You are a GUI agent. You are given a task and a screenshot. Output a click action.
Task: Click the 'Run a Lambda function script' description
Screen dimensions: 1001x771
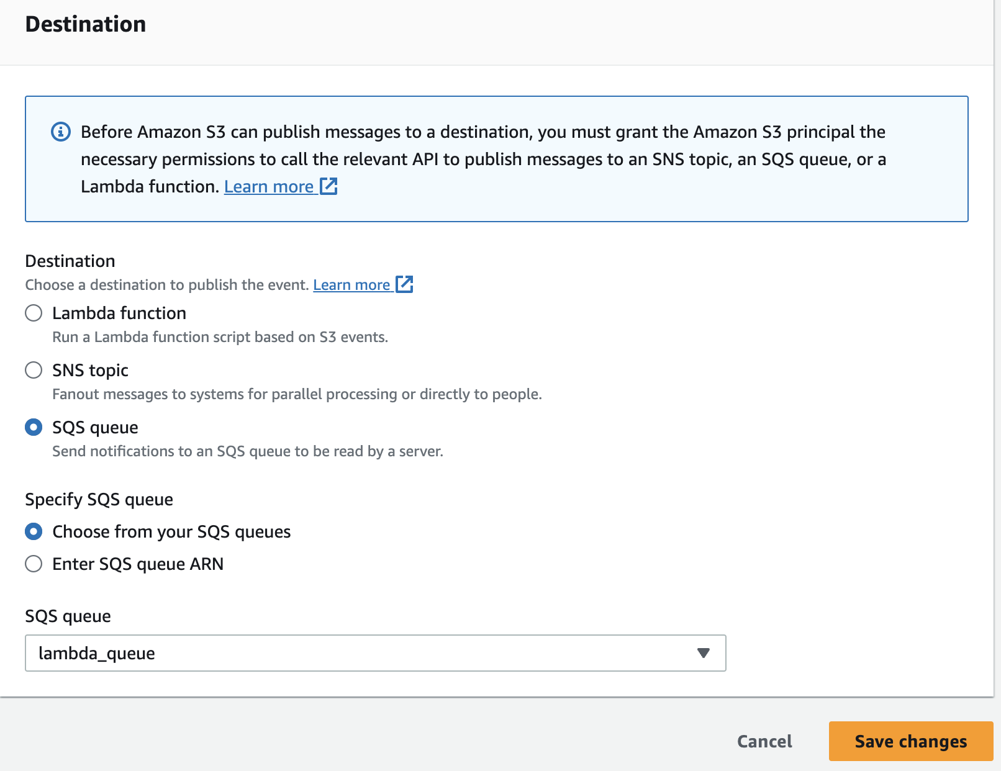coord(220,337)
